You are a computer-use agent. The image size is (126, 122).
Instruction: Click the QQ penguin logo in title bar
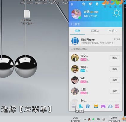(72, 4)
